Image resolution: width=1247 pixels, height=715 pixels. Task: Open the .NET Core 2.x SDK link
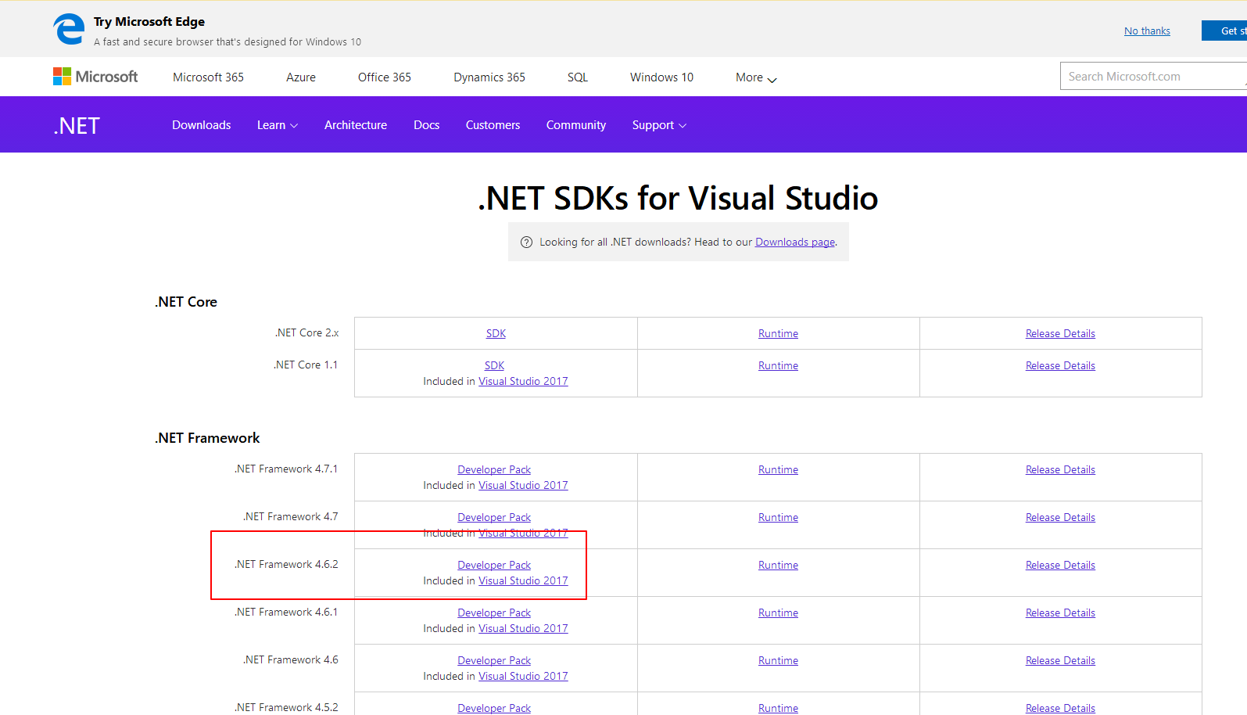496,334
